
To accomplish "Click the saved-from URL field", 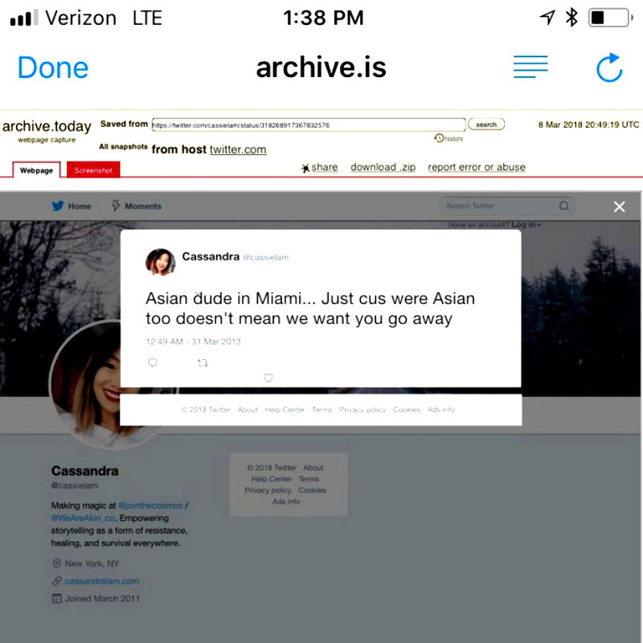I will (309, 125).
